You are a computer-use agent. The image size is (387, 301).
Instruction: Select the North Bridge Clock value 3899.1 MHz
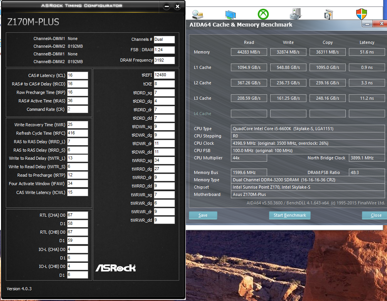coord(367,158)
